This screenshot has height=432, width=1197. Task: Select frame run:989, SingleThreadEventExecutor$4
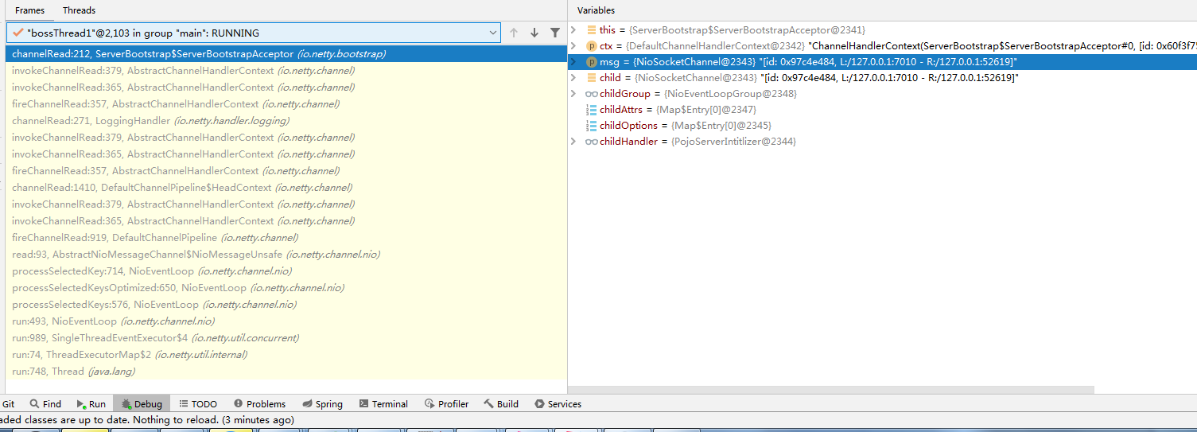[286, 338]
